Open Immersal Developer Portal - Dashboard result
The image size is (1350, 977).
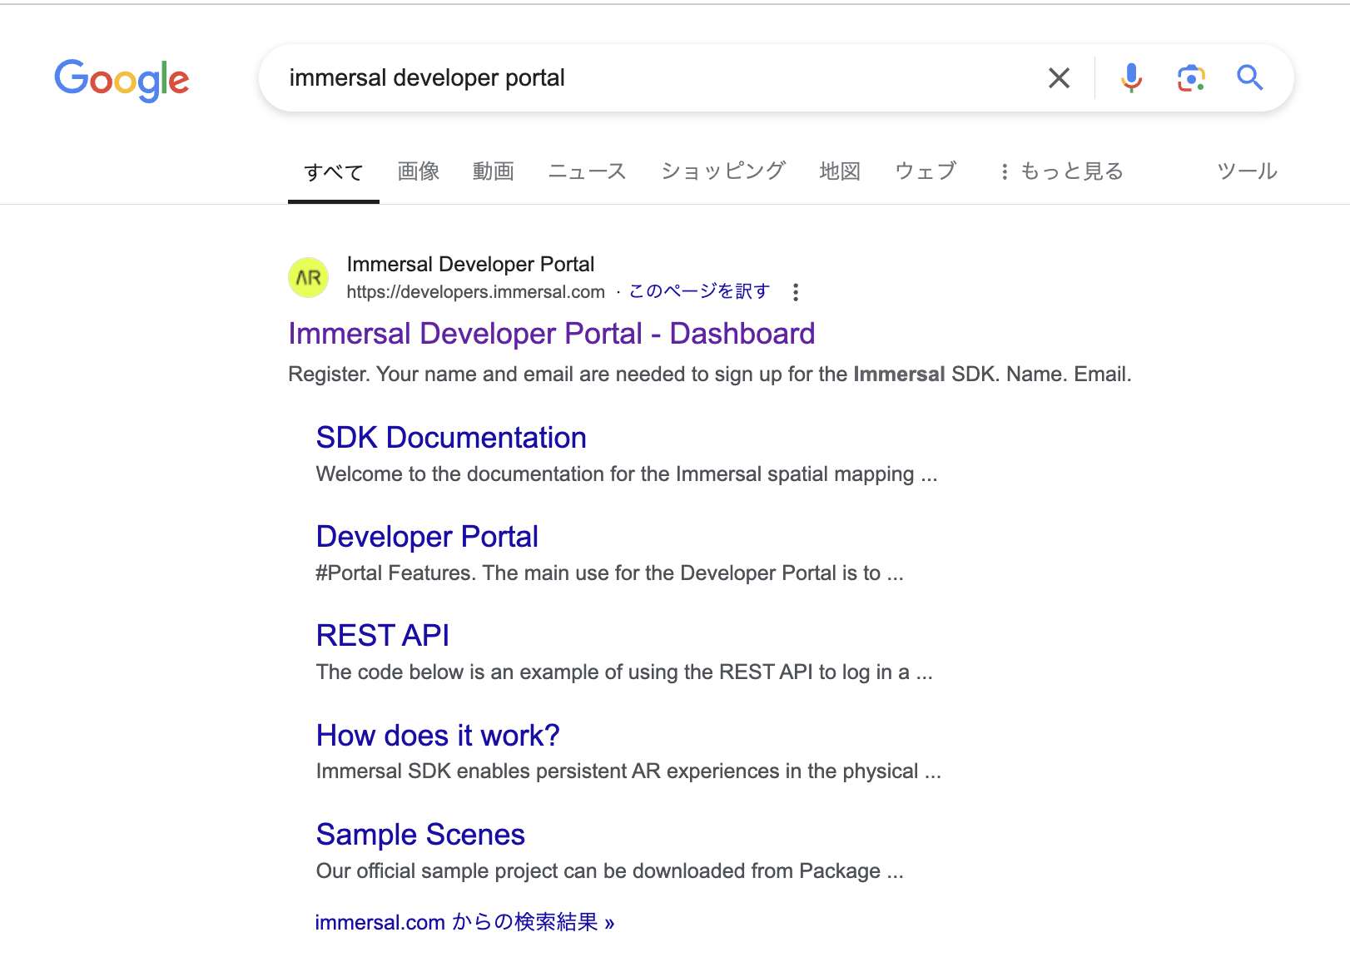(552, 334)
